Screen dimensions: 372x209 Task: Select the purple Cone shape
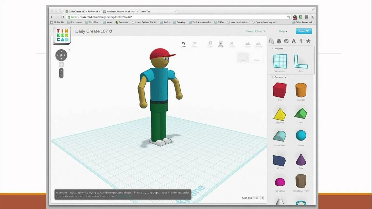(x=301, y=161)
